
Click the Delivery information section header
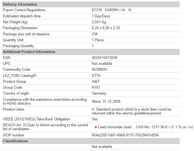click(x=91, y=4)
